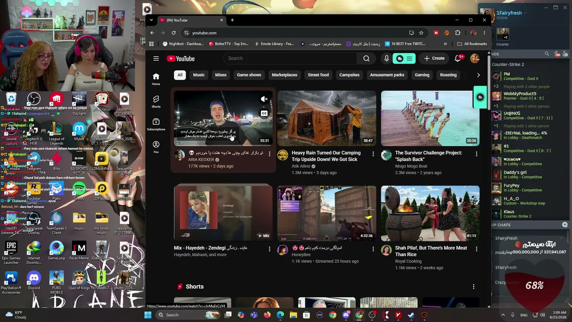Open the Royal Cooking channel link
572x322 pixels.
[408, 261]
